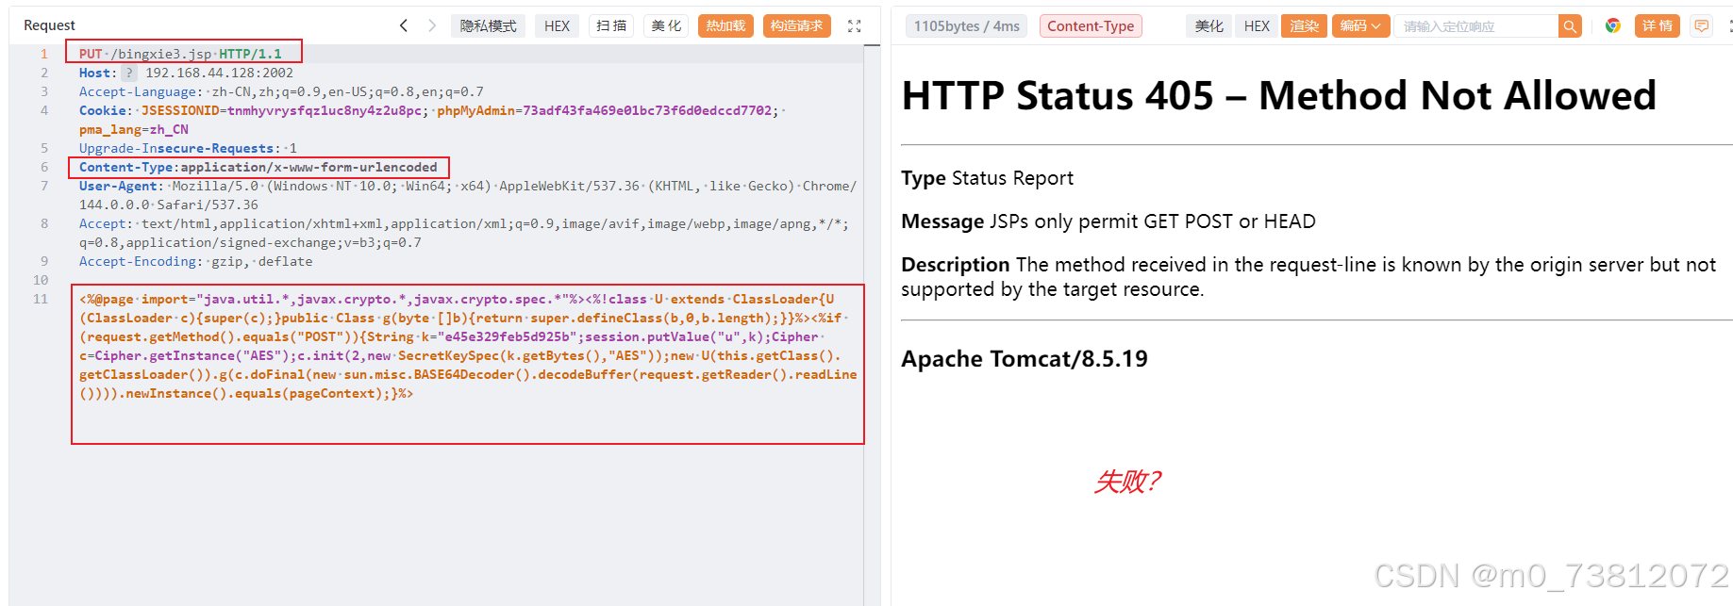This screenshot has width=1733, height=606.
Task: Go to previous request with left chevron
Action: (404, 25)
